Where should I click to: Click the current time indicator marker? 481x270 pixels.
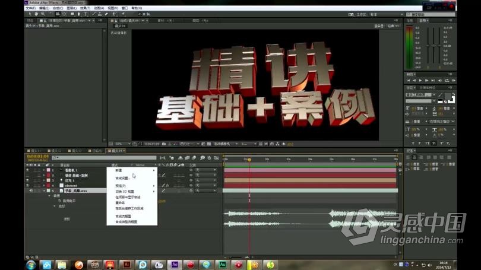click(x=249, y=160)
